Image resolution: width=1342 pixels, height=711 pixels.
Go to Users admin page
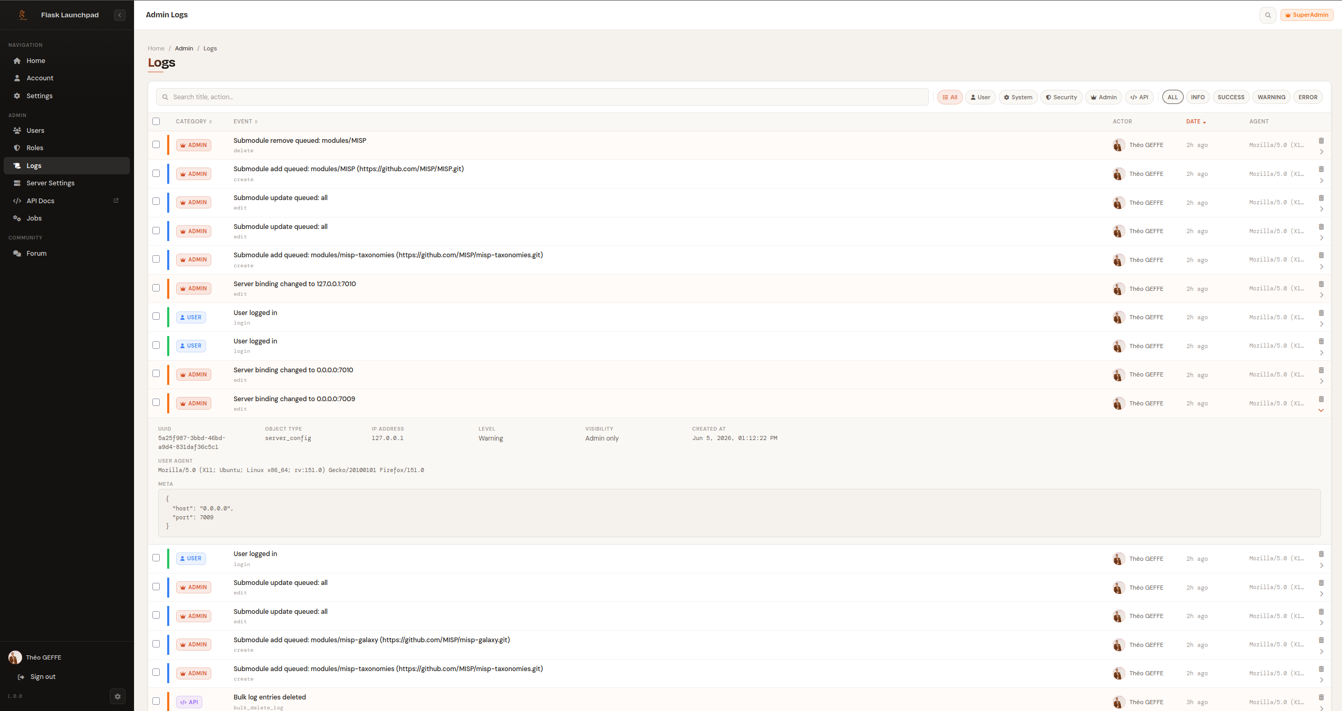pyautogui.click(x=67, y=131)
